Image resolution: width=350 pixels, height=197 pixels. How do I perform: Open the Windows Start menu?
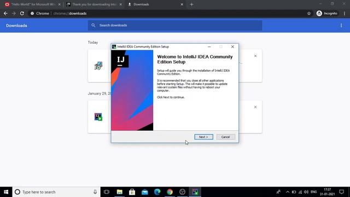(x=6, y=192)
